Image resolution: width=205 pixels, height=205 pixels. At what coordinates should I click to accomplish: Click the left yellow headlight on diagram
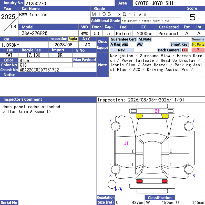click(139, 116)
